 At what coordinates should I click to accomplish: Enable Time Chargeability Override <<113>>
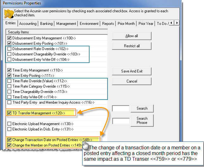(x=9, y=92)
